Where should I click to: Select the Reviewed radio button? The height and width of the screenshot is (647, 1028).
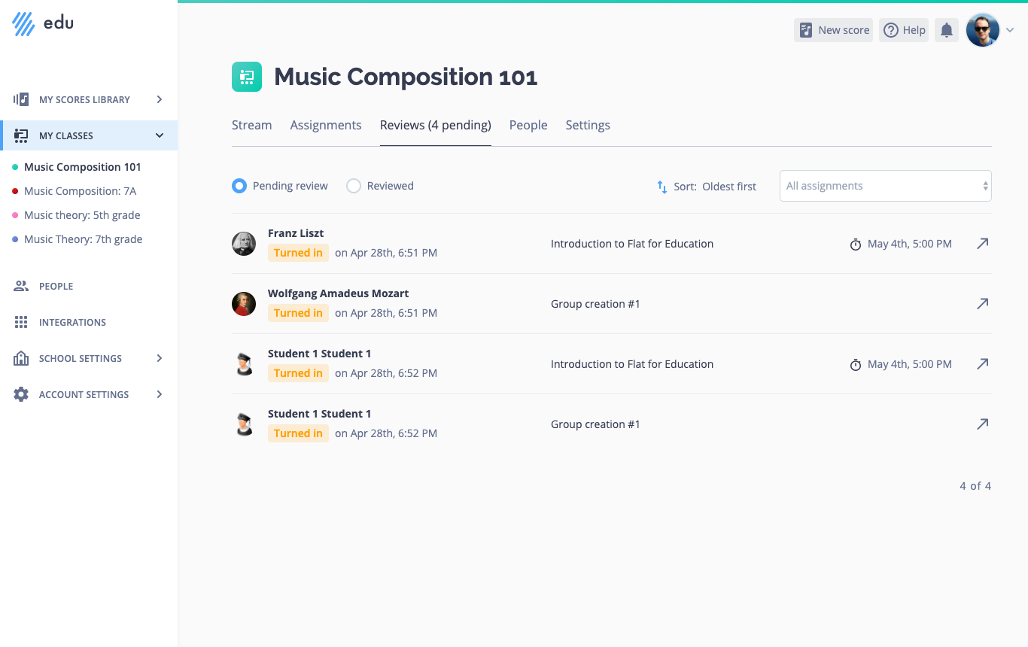click(x=354, y=186)
